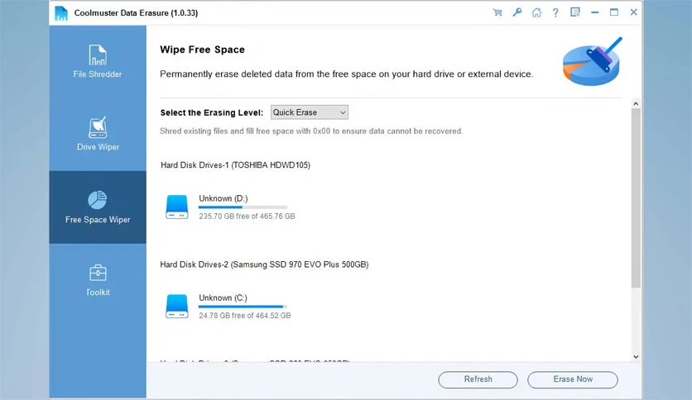Open the Toolkit section
This screenshot has height=400, width=692.
click(x=98, y=279)
